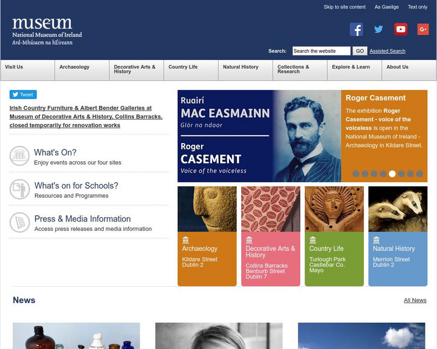Open Natural History Merrion Street card title
The image size is (437, 349).
(x=394, y=248)
